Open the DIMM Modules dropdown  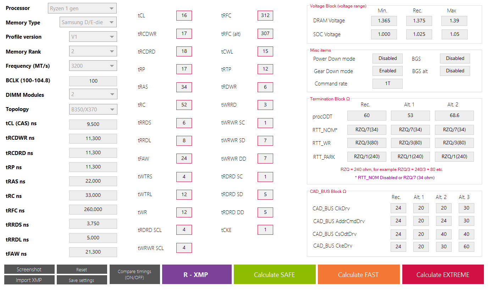pos(93,94)
